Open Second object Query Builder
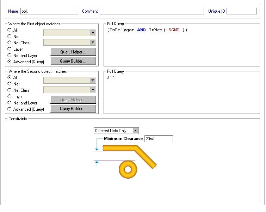The width and height of the screenshot is (266, 212). click(x=73, y=109)
